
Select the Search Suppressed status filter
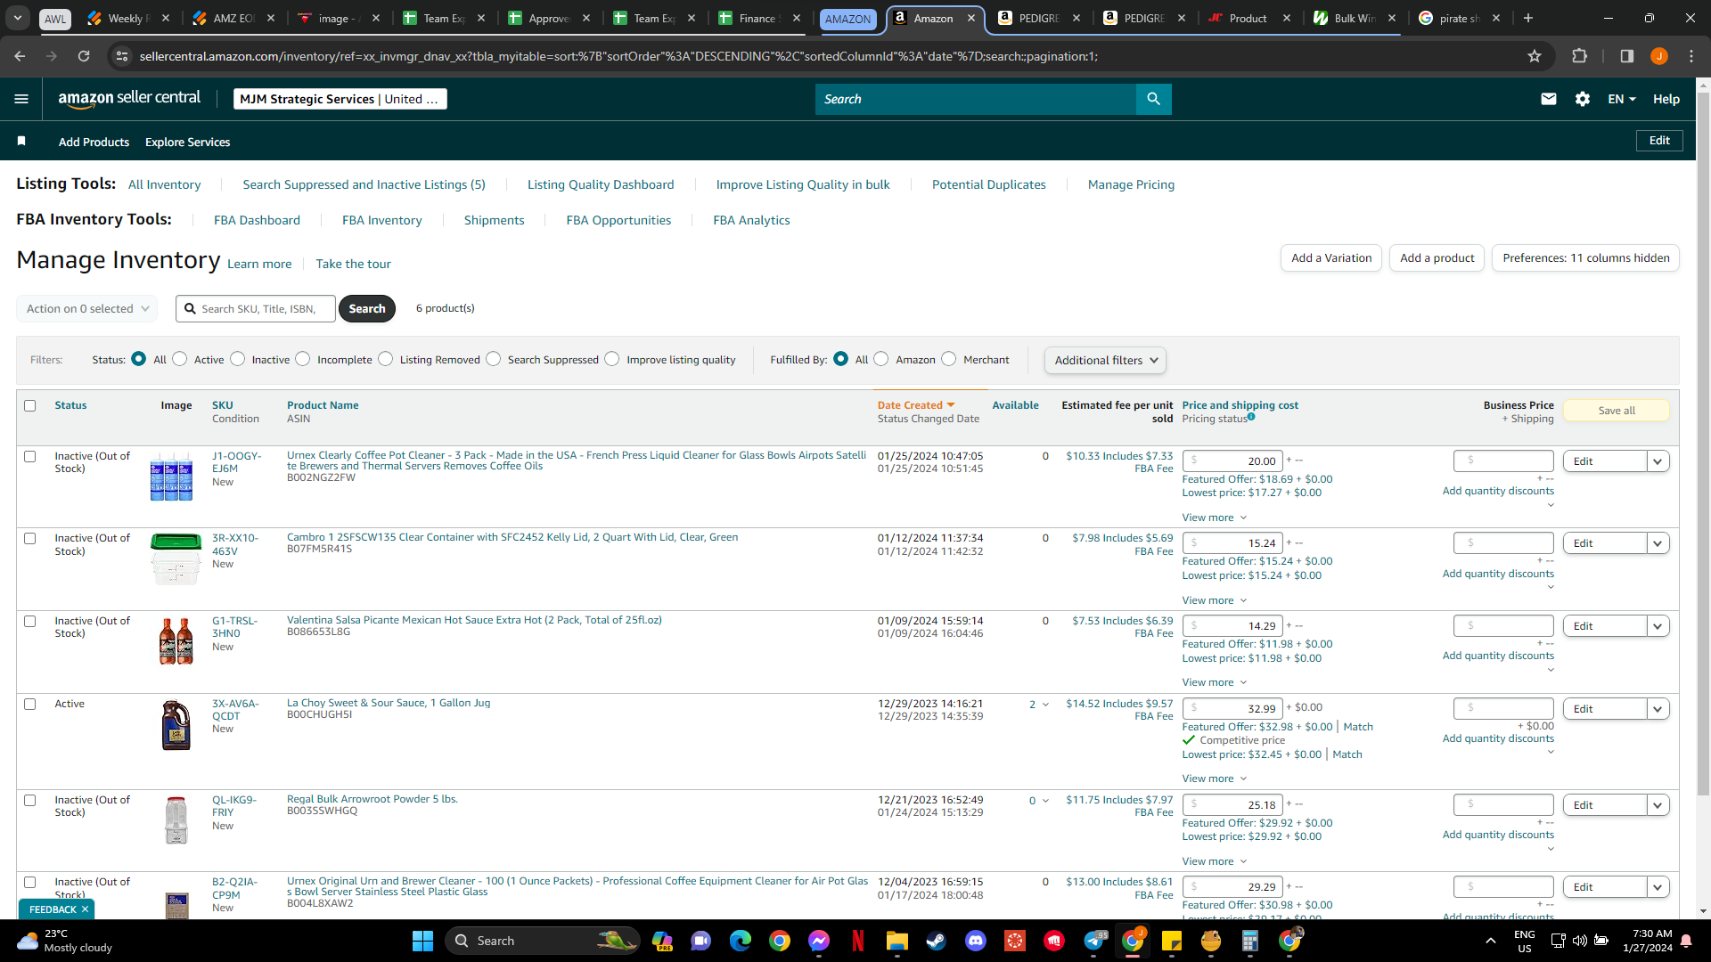(x=494, y=359)
